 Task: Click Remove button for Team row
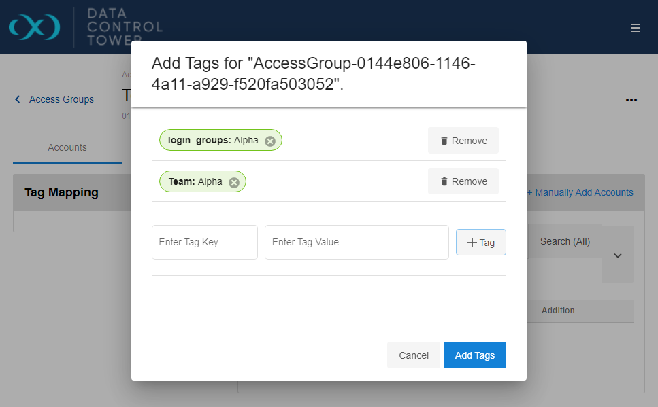tap(463, 181)
